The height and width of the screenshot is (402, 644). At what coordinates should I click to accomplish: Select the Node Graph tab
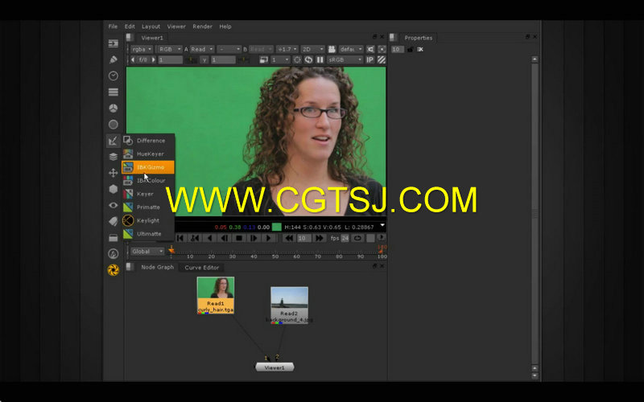[x=157, y=267]
